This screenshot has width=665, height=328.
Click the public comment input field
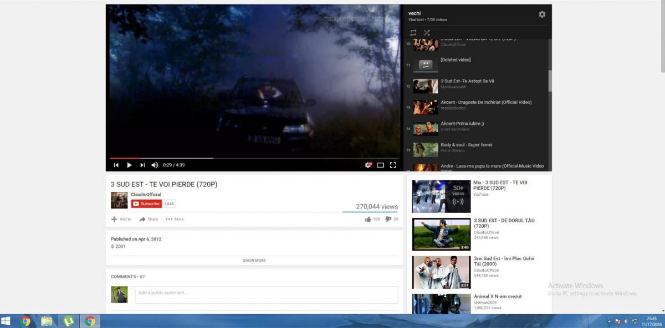[x=267, y=294]
